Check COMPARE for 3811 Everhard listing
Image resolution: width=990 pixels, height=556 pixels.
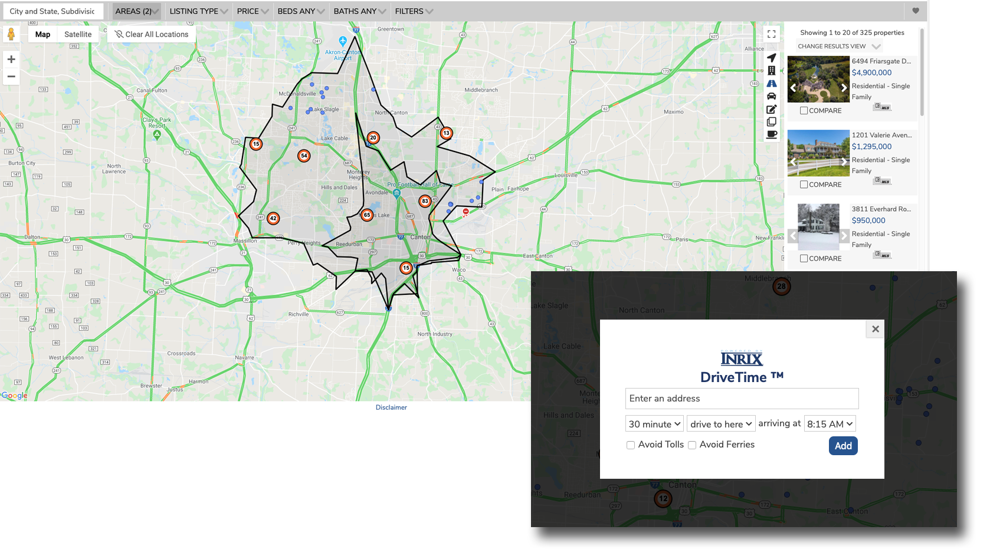coord(804,258)
